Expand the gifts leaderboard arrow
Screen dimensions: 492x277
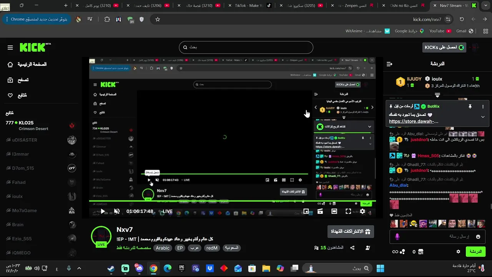437,95
